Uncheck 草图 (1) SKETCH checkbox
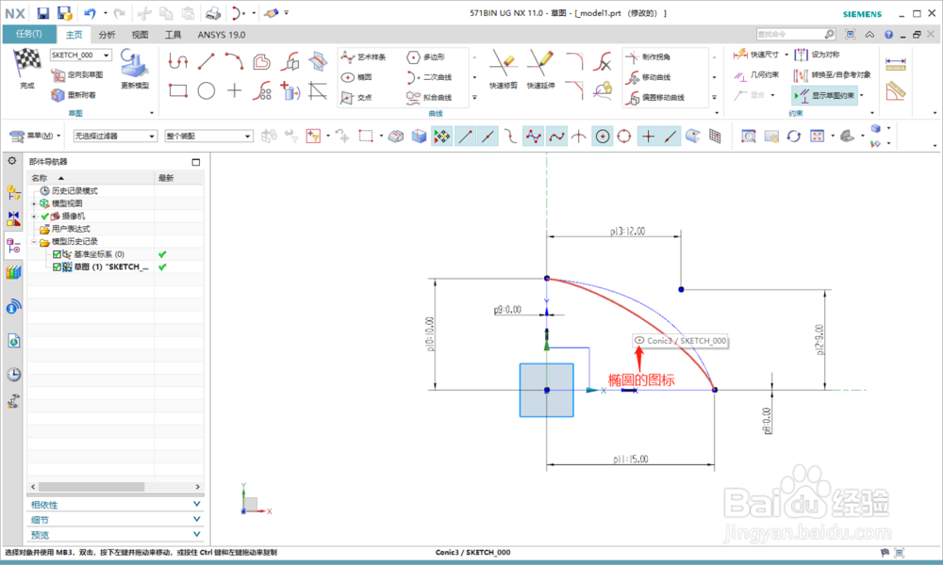This screenshot has width=943, height=565. pos(57,267)
